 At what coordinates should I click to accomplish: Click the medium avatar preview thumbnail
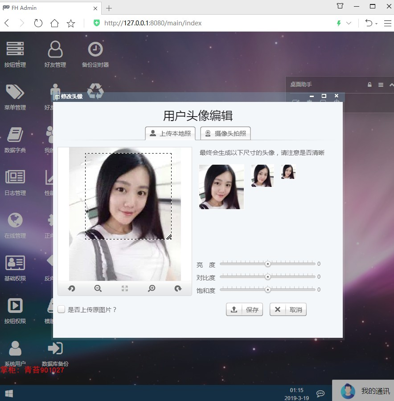(x=263, y=176)
